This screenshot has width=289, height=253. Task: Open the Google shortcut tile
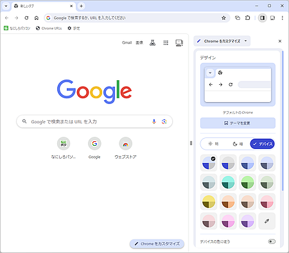pos(94,148)
